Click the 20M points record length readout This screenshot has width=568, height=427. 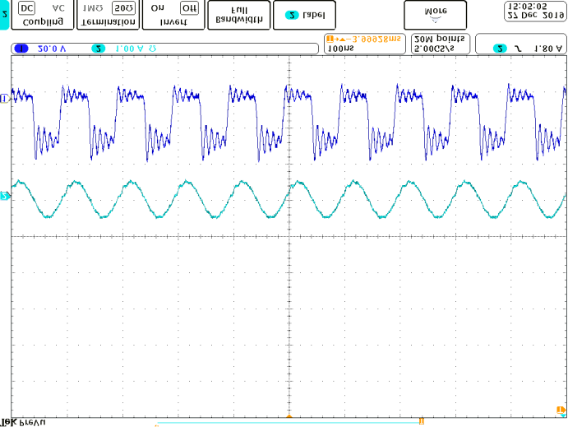point(440,44)
